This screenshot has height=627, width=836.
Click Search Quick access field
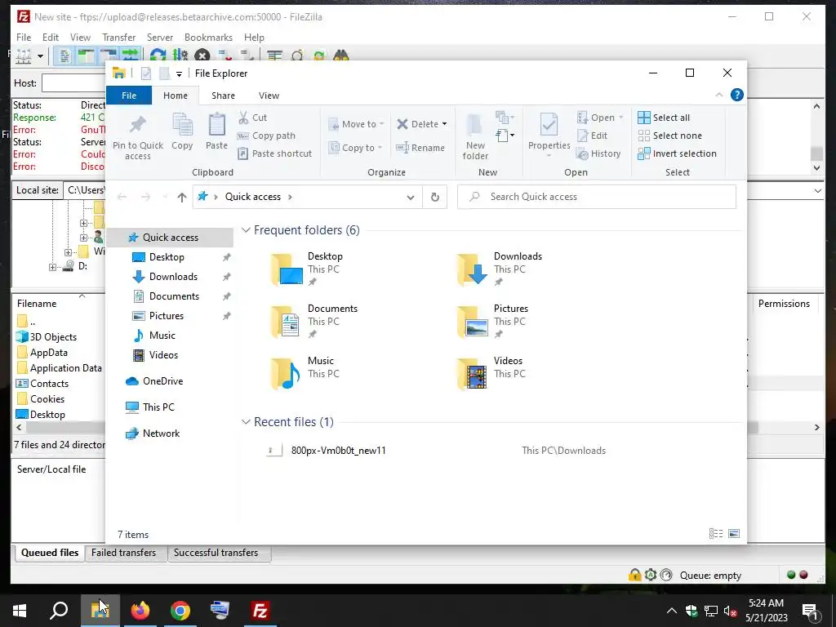click(597, 197)
